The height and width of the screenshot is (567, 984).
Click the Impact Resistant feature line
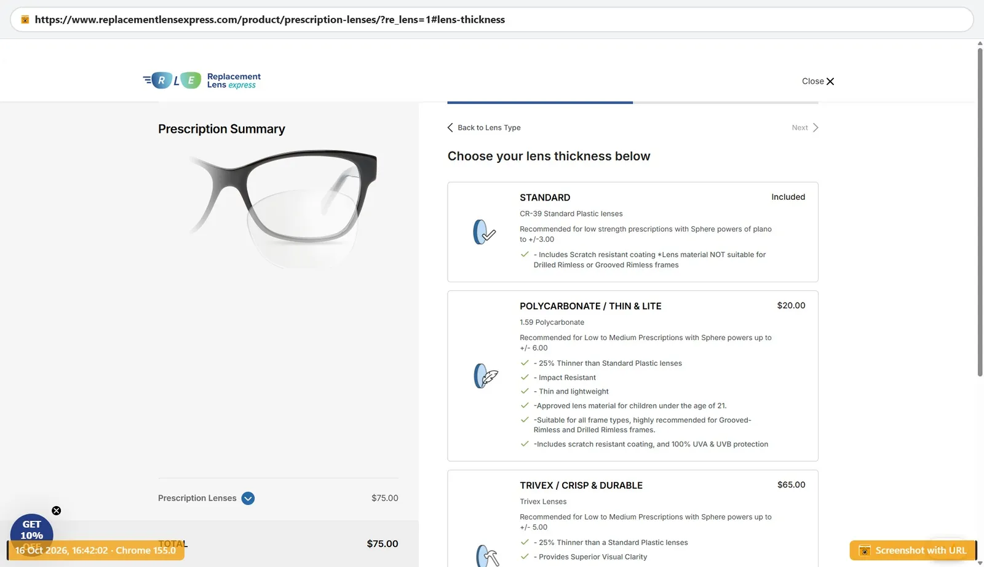point(565,378)
